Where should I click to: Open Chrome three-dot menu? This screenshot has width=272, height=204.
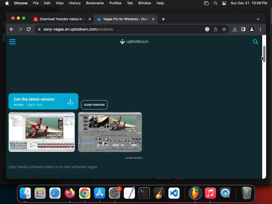pyautogui.click(x=260, y=29)
